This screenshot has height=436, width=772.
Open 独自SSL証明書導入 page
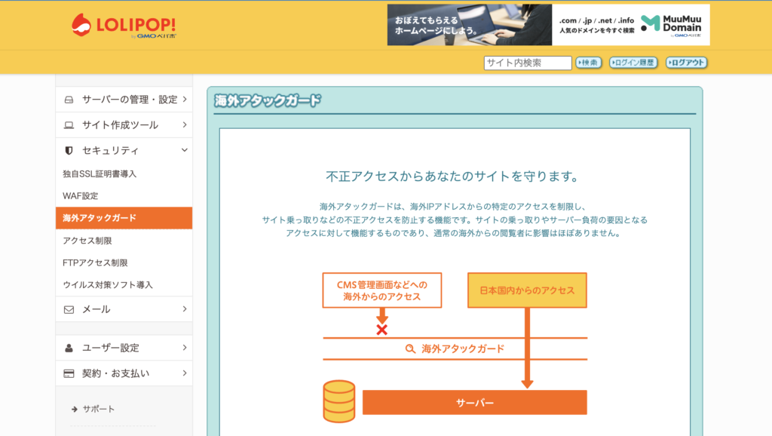click(100, 173)
